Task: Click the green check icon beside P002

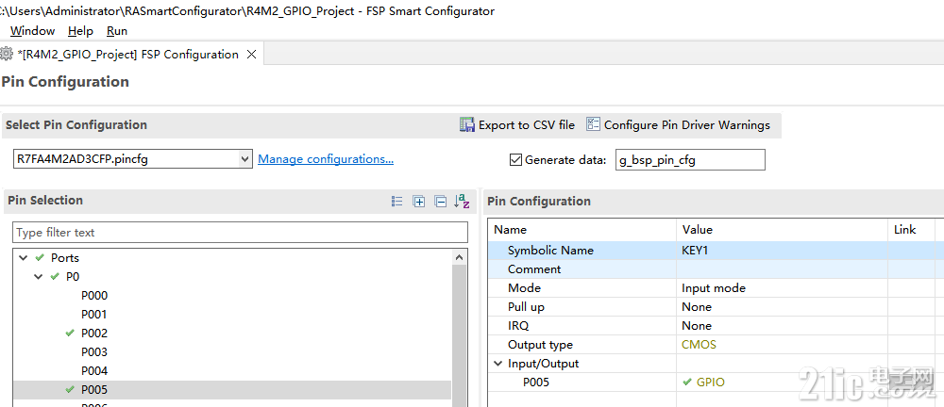Action: pyautogui.click(x=70, y=334)
